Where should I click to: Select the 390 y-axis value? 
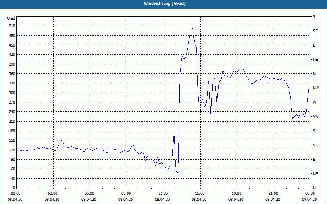[12, 64]
